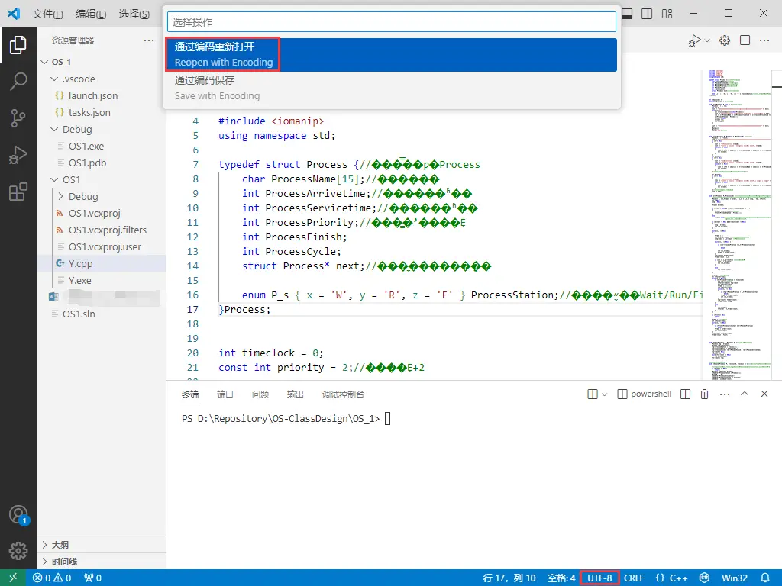Screen dimensions: 782x586
Task: Open the Selection (选择) menu
Action: (134, 14)
